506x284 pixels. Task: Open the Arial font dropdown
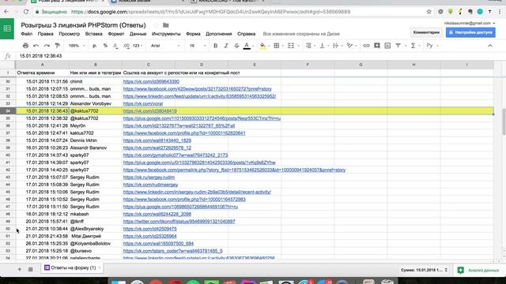165,46
